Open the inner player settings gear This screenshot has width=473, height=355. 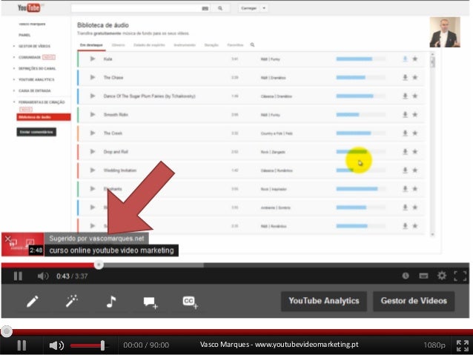[x=442, y=276]
